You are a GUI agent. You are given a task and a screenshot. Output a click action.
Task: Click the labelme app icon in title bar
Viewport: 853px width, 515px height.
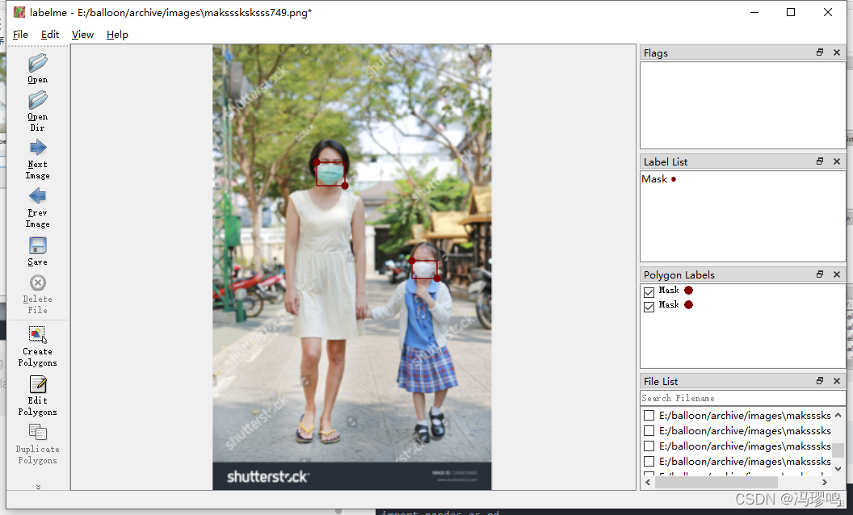[x=19, y=12]
